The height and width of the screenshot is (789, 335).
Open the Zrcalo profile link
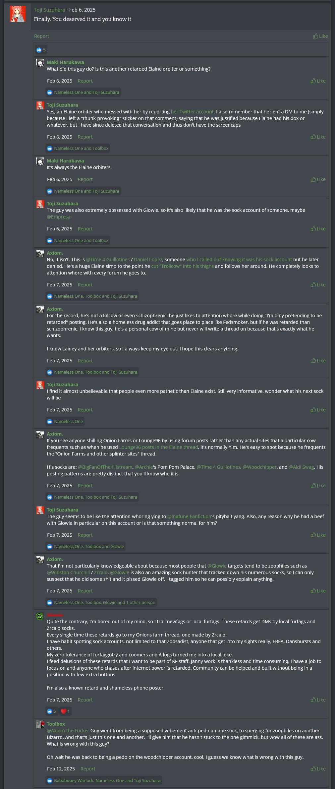pos(101,573)
